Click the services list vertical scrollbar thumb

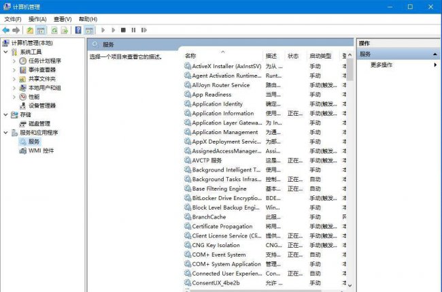(x=350, y=69)
